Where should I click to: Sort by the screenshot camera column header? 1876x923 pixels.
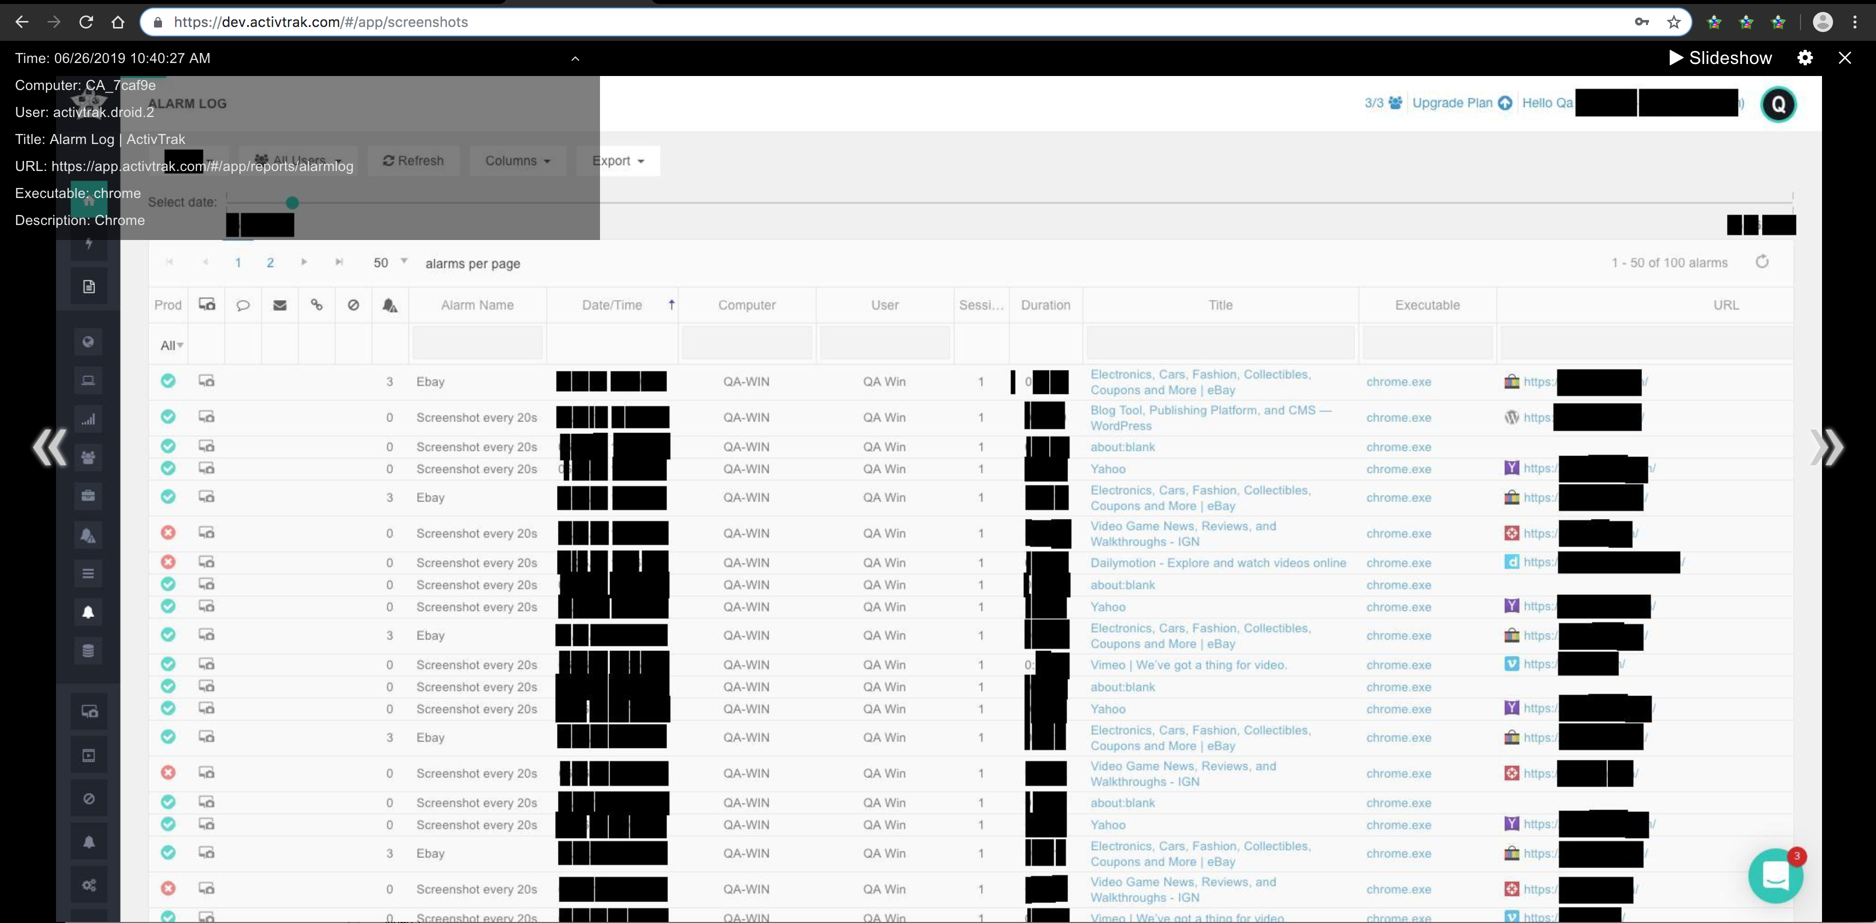coord(207,304)
